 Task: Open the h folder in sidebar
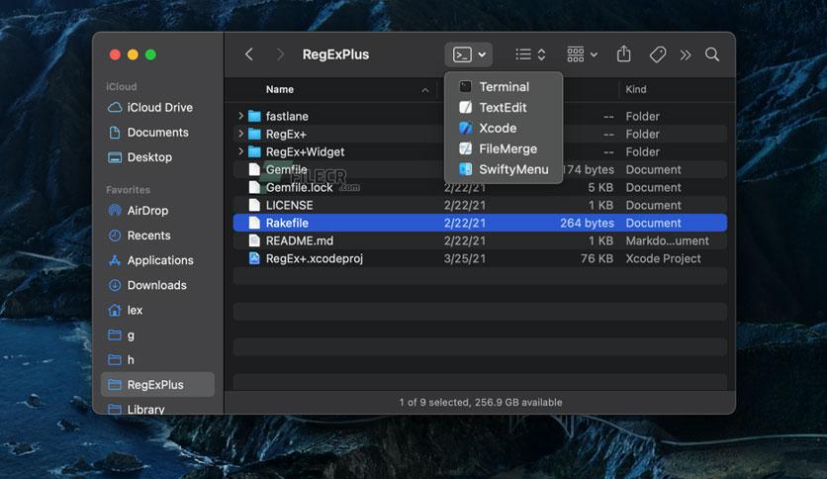157,360
